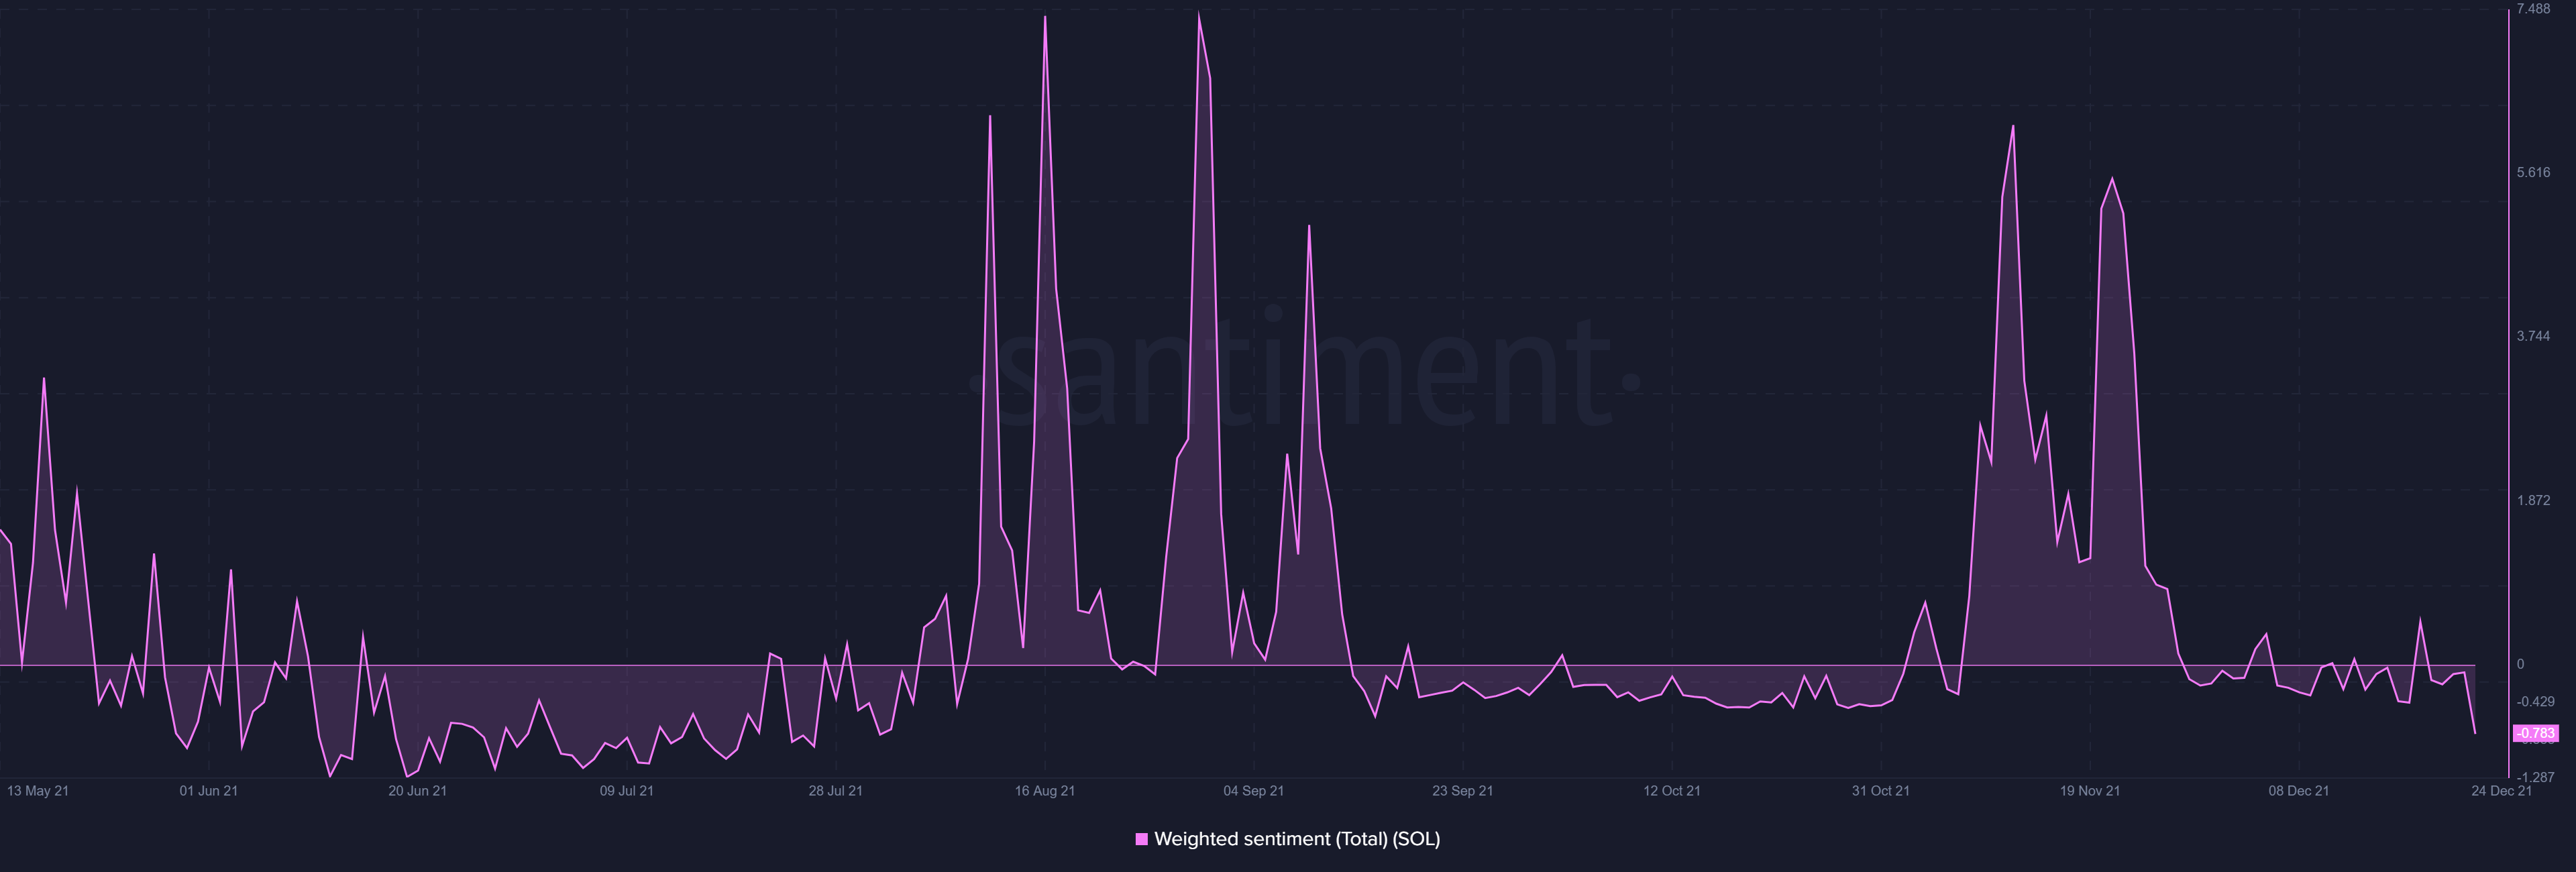Select the 13 May 21 date label
This screenshot has height=872, width=2576.
[38, 790]
